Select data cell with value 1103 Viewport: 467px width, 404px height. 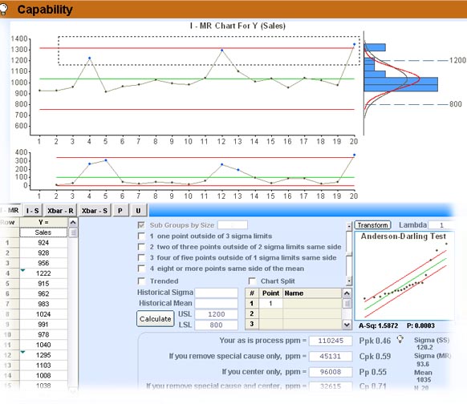(43, 366)
